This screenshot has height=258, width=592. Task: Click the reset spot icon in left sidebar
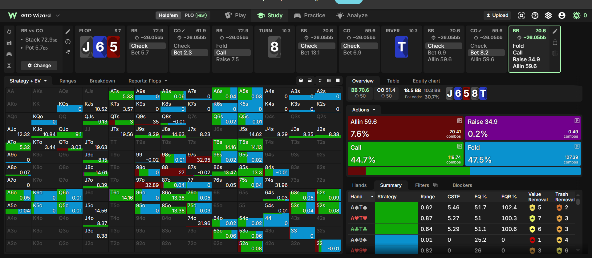tap(9, 32)
